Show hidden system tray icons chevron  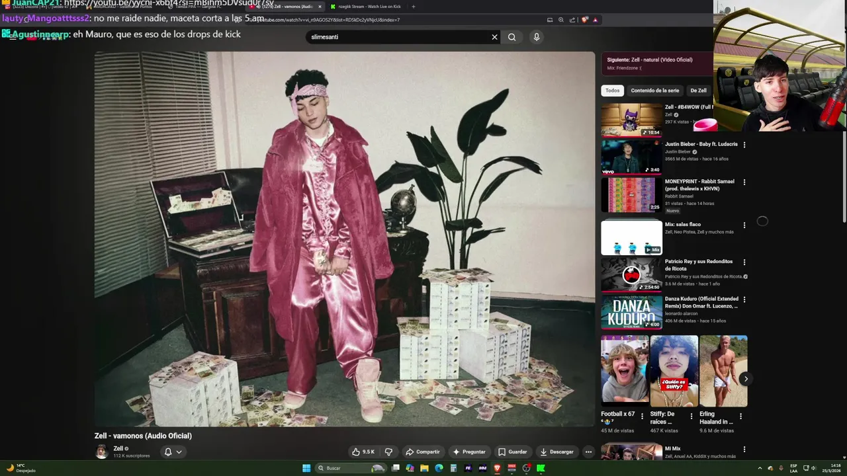tap(760, 468)
